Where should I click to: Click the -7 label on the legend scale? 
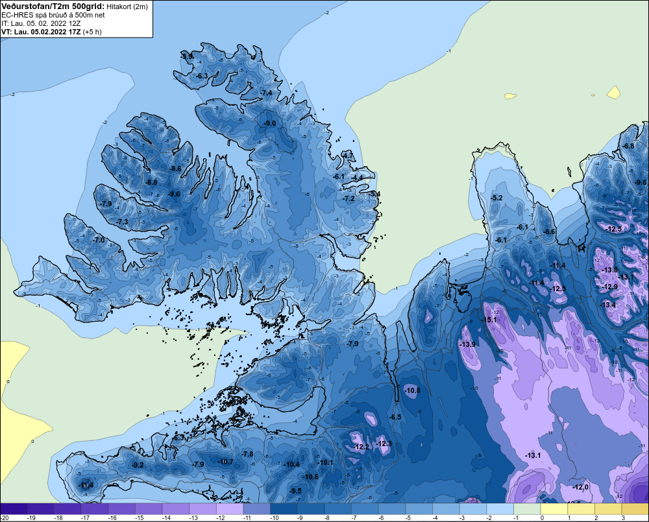pyautogui.click(x=355, y=518)
